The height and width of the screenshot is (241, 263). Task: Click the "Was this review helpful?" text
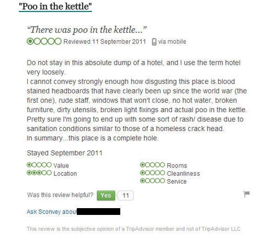pyautogui.click(x=60, y=195)
